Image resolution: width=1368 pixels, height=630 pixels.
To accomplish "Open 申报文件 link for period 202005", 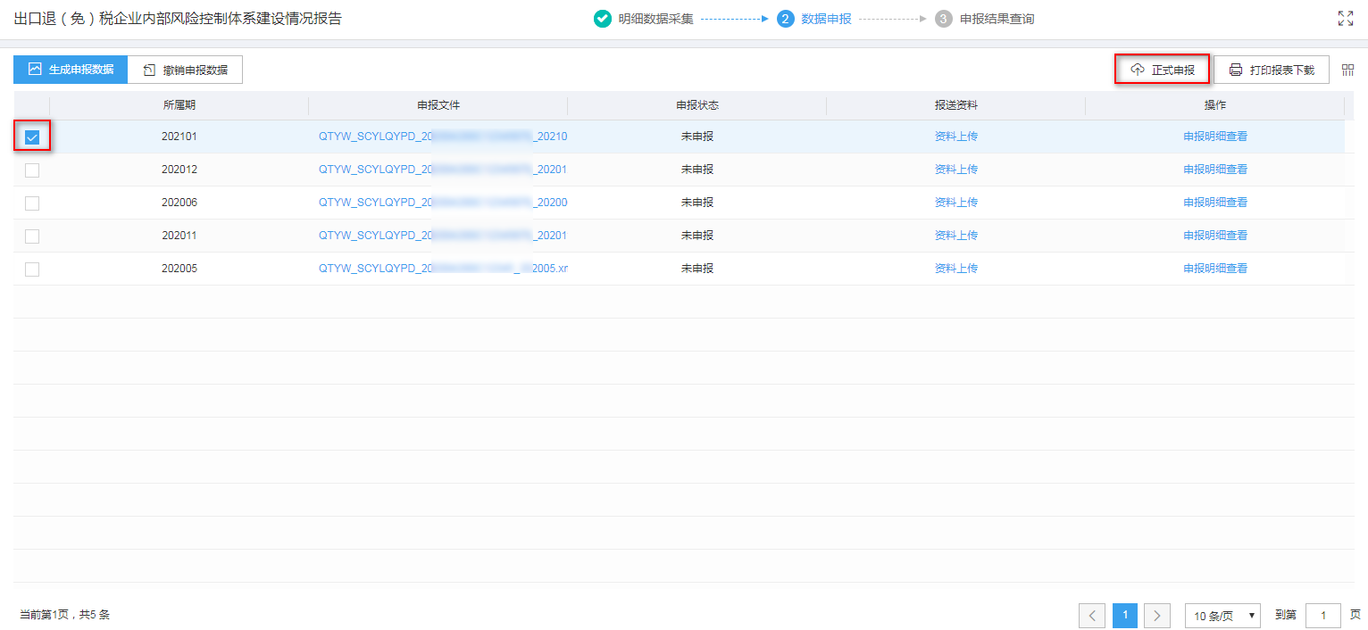I will 443,269.
